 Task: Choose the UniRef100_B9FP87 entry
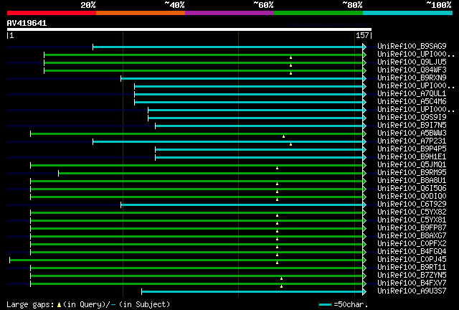pyautogui.click(x=412, y=228)
